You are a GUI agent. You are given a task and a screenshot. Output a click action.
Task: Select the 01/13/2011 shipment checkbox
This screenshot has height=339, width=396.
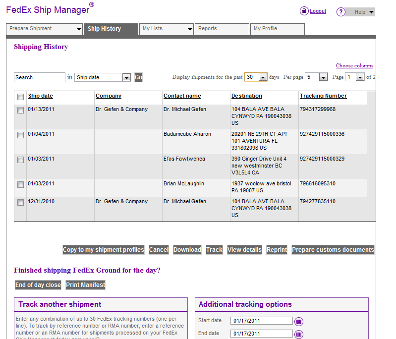point(20,111)
